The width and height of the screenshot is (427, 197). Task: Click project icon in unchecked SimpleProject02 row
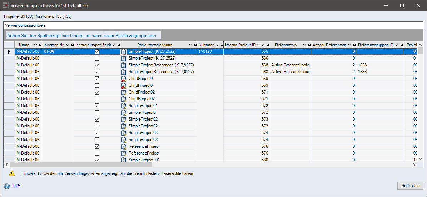click(x=124, y=126)
